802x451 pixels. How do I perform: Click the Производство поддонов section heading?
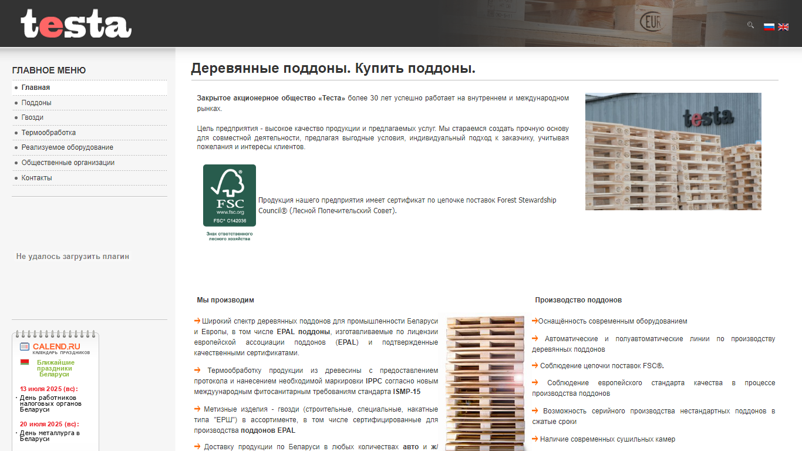click(578, 300)
